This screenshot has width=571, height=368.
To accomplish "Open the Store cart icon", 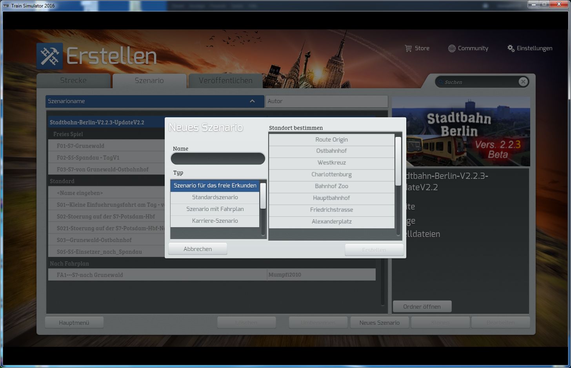I will click(x=408, y=48).
